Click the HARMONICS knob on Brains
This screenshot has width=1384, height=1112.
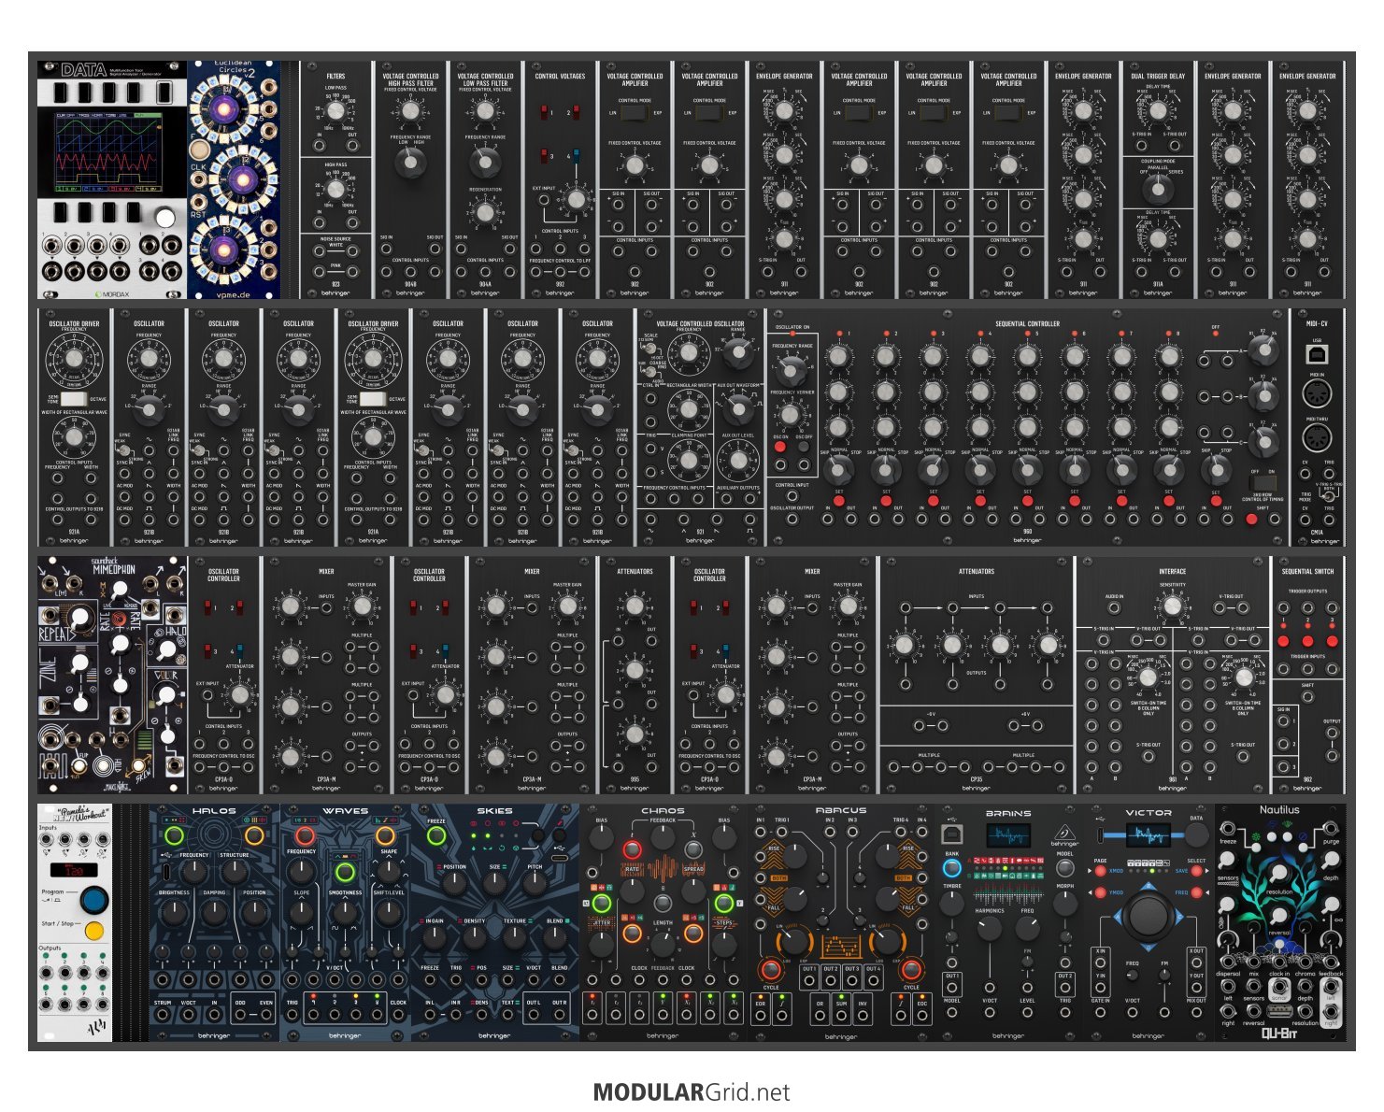coord(990,929)
